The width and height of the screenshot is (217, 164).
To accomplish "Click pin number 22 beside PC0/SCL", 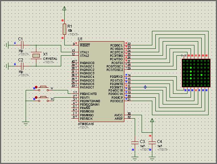I will (x=129, y=44).
